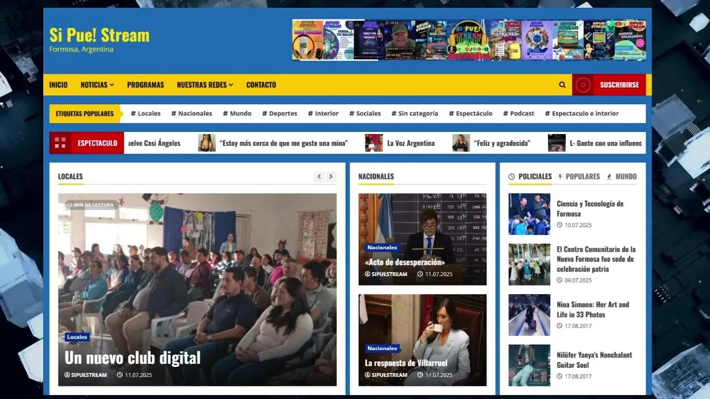Viewport: 710px width, 399px height.
Task: Open the Programas menu item
Action: click(145, 85)
